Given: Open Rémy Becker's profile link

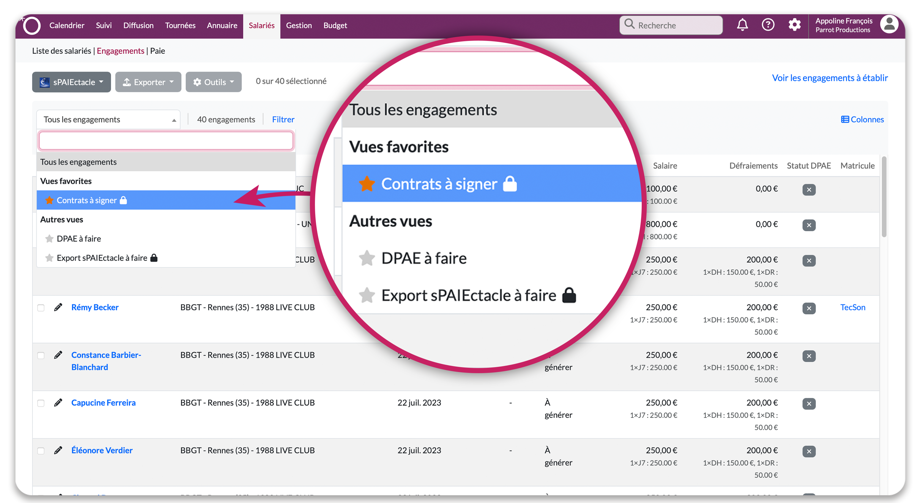Looking at the screenshot, I should (x=95, y=307).
